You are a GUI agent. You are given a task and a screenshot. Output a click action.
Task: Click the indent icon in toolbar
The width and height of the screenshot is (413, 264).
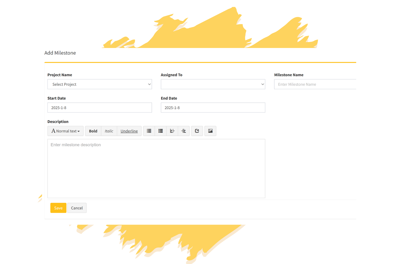point(184,131)
